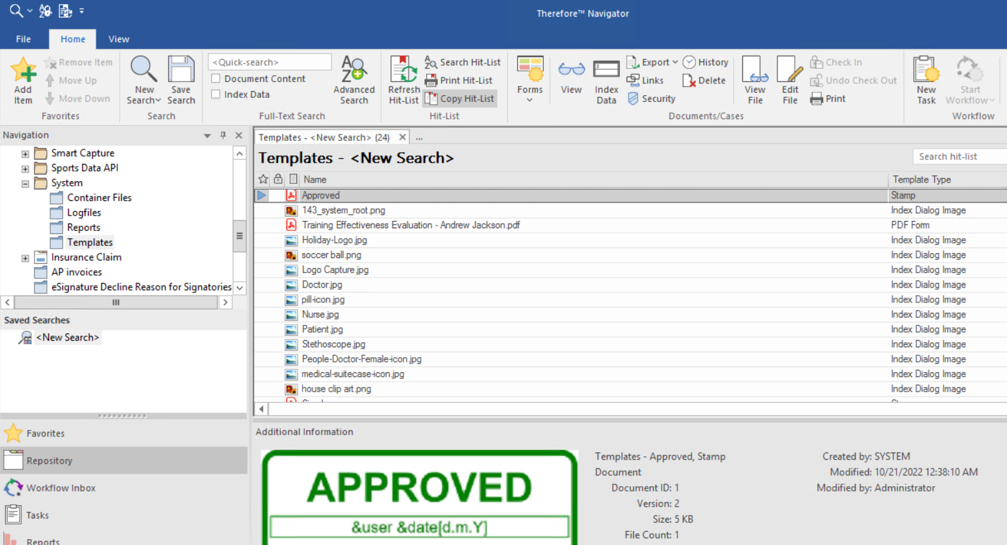Open the File menu
The image size is (1007, 545).
pos(23,39)
